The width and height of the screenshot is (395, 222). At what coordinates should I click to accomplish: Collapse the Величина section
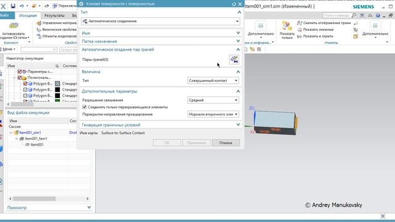[238, 72]
